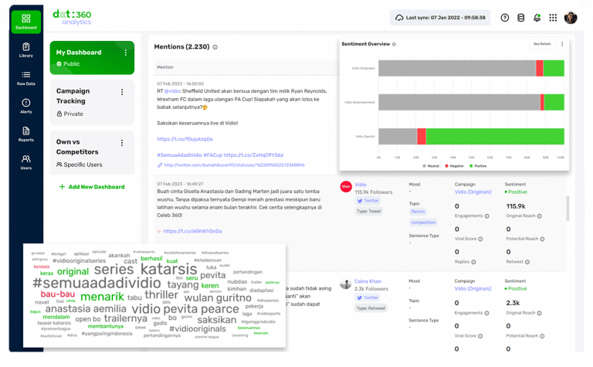
Task: Open the #SemuaAdadiVidio hashtag link
Action: tap(179, 155)
